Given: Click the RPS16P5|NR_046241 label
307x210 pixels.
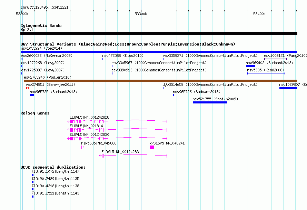Looking at the screenshot, I should (167, 143).
